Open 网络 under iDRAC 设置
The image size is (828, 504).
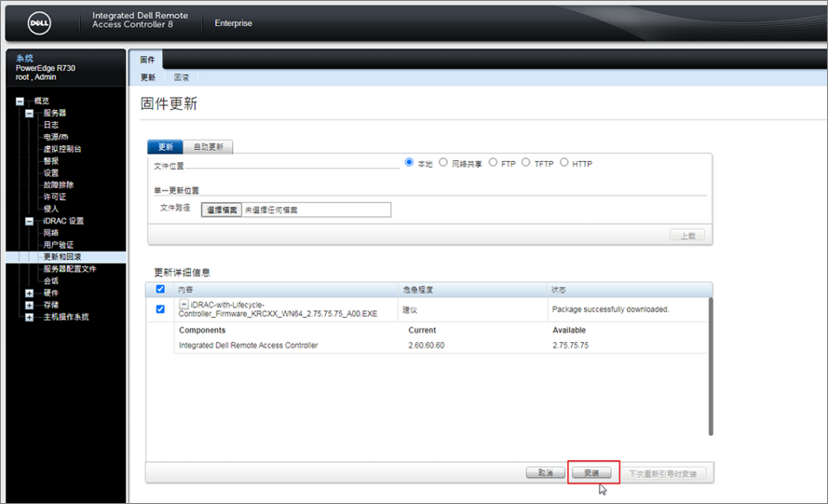50,233
